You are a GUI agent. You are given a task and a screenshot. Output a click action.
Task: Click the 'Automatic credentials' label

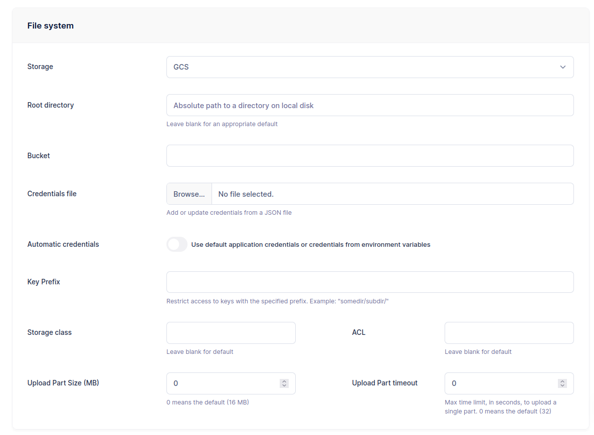click(x=63, y=244)
